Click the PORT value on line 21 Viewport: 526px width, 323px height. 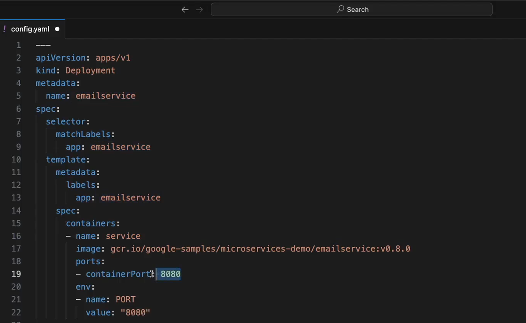click(125, 299)
